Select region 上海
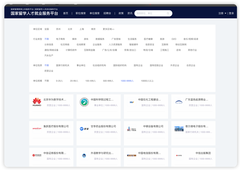This screenshot has width=241, height=171. (82, 29)
